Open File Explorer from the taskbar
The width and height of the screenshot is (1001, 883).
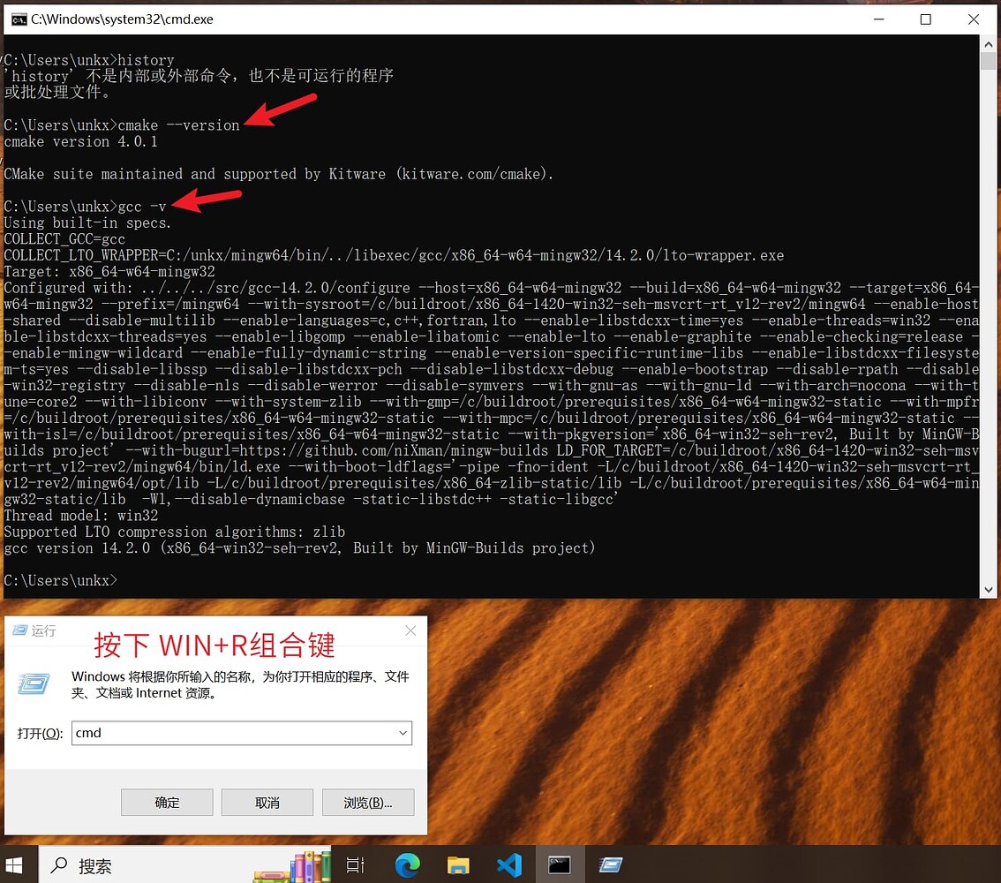pos(457,865)
